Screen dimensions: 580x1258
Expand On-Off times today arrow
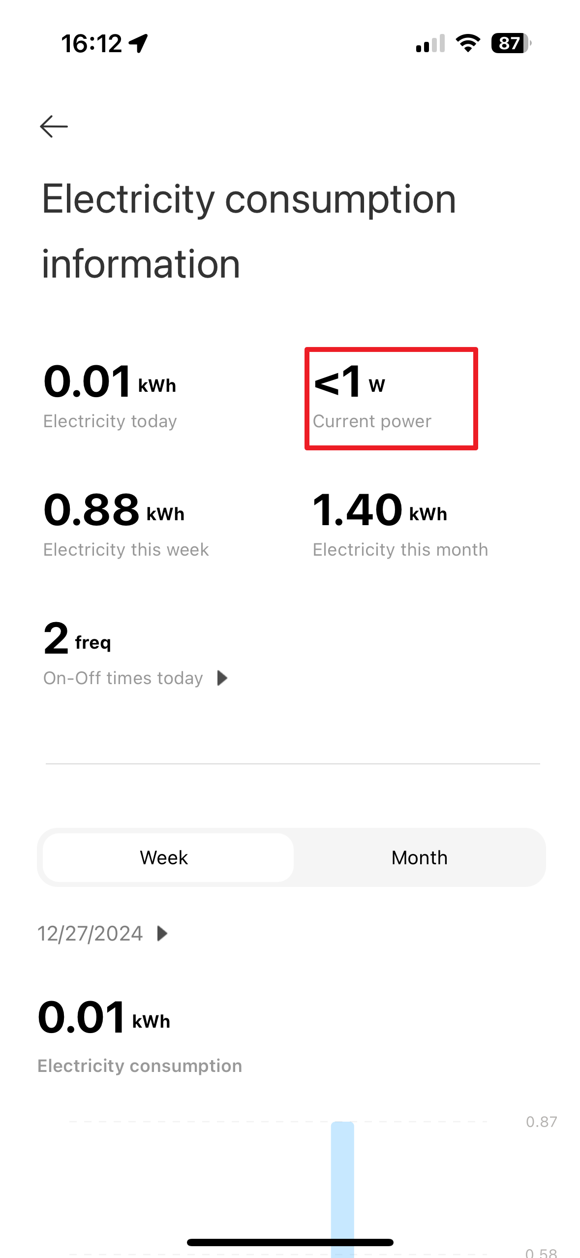point(222,678)
